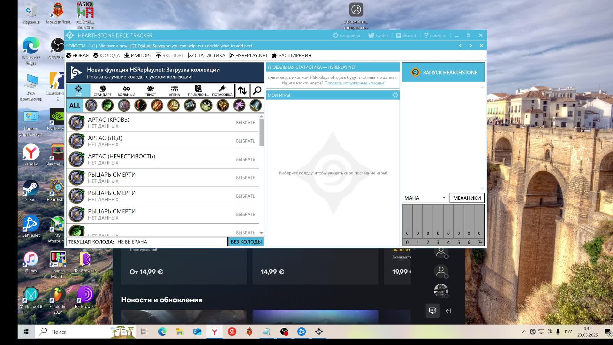
Task: Select the АРТАС (КРОВЬ) deck
Action: pos(163,123)
